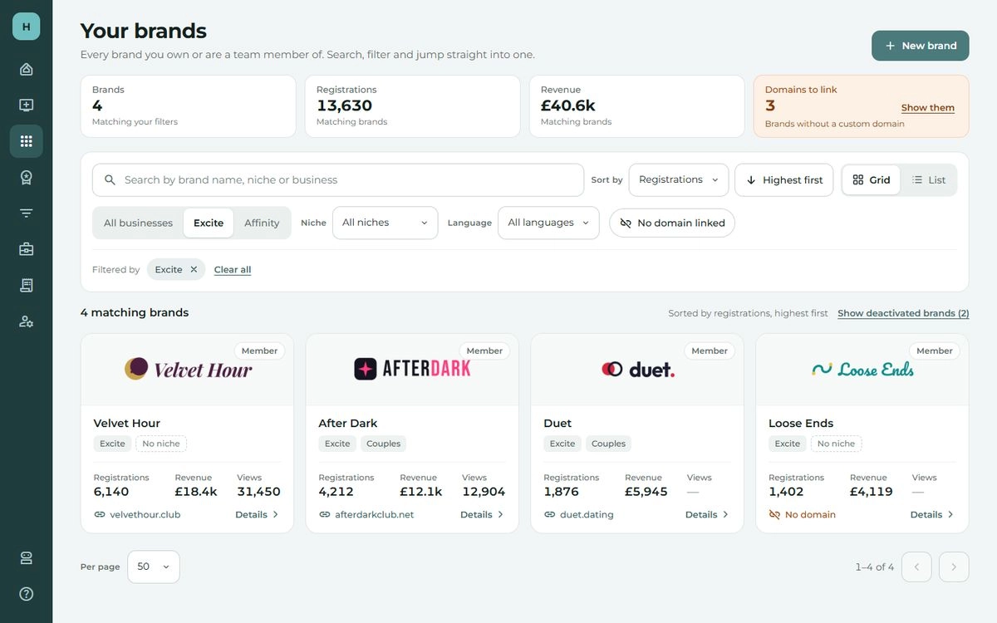Open the Sort by Registrations dropdown

pos(679,180)
